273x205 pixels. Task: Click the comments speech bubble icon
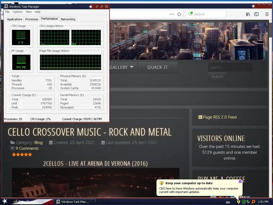[x=13, y=148]
